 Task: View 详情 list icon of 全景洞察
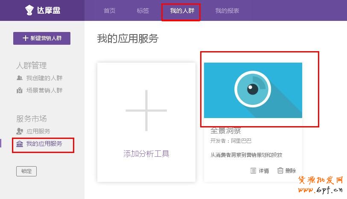tap(253, 170)
